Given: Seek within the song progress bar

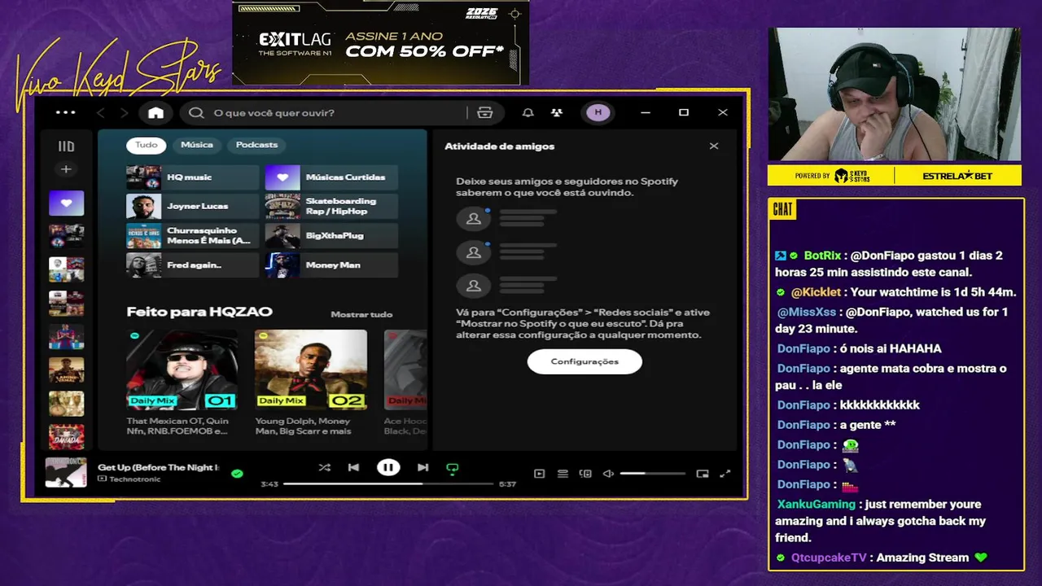Looking at the screenshot, I should [389, 483].
